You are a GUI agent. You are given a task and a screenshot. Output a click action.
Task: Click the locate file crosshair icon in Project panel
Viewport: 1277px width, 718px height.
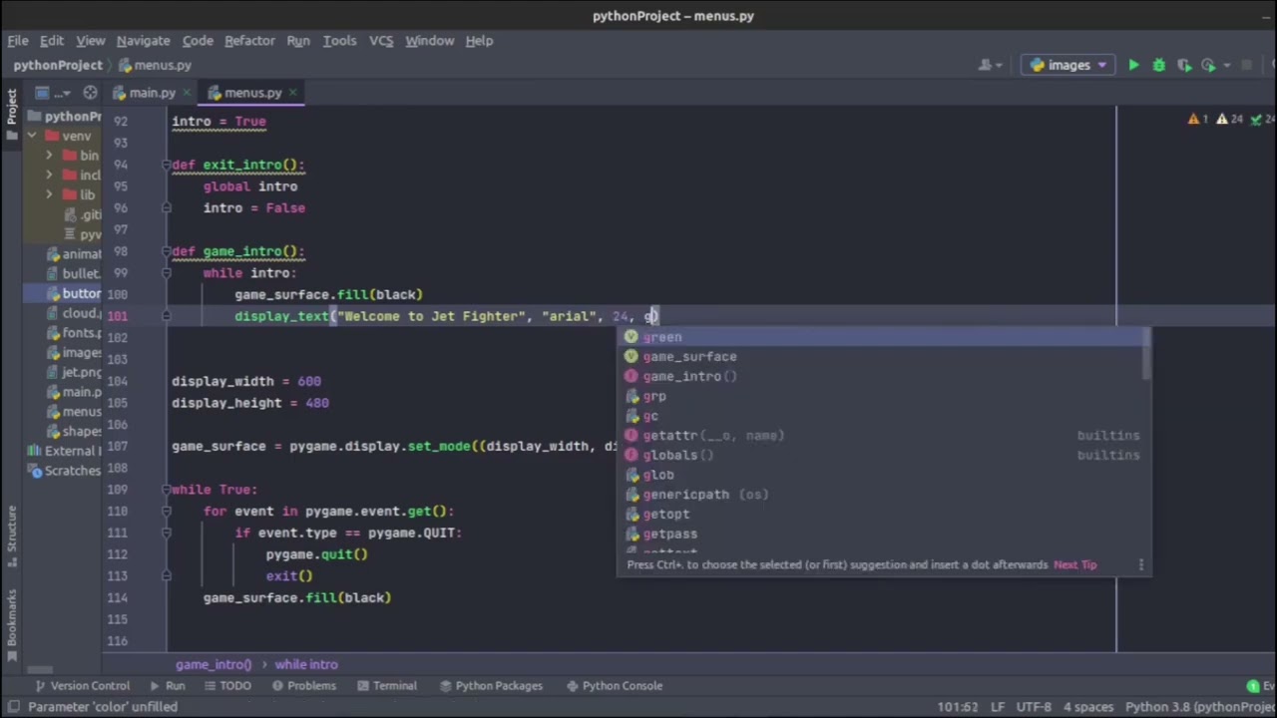(x=90, y=93)
